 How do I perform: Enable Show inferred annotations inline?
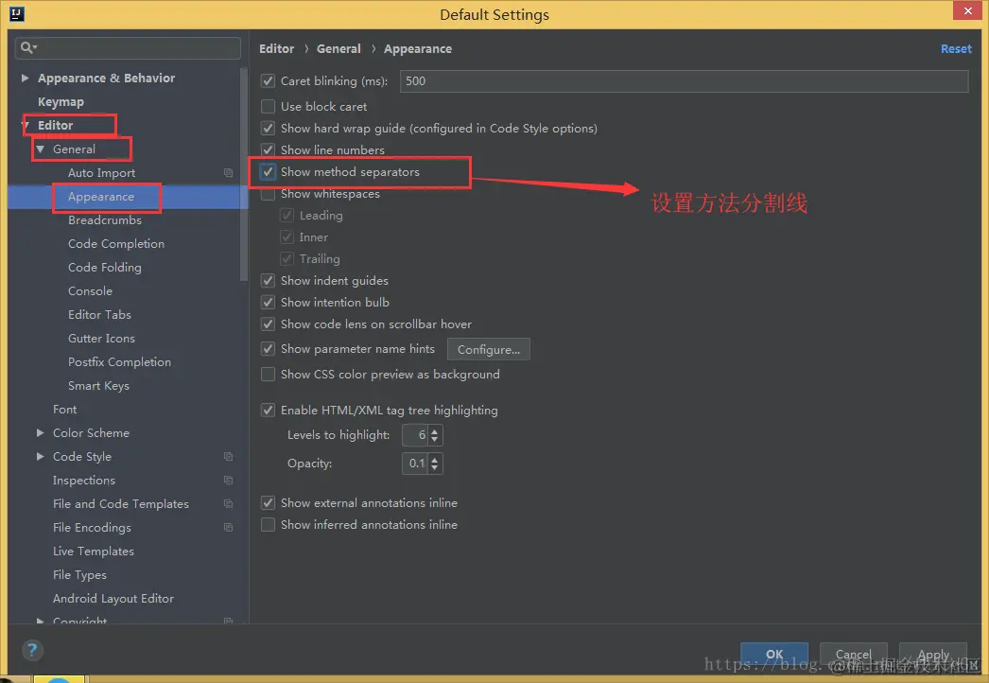(x=269, y=525)
